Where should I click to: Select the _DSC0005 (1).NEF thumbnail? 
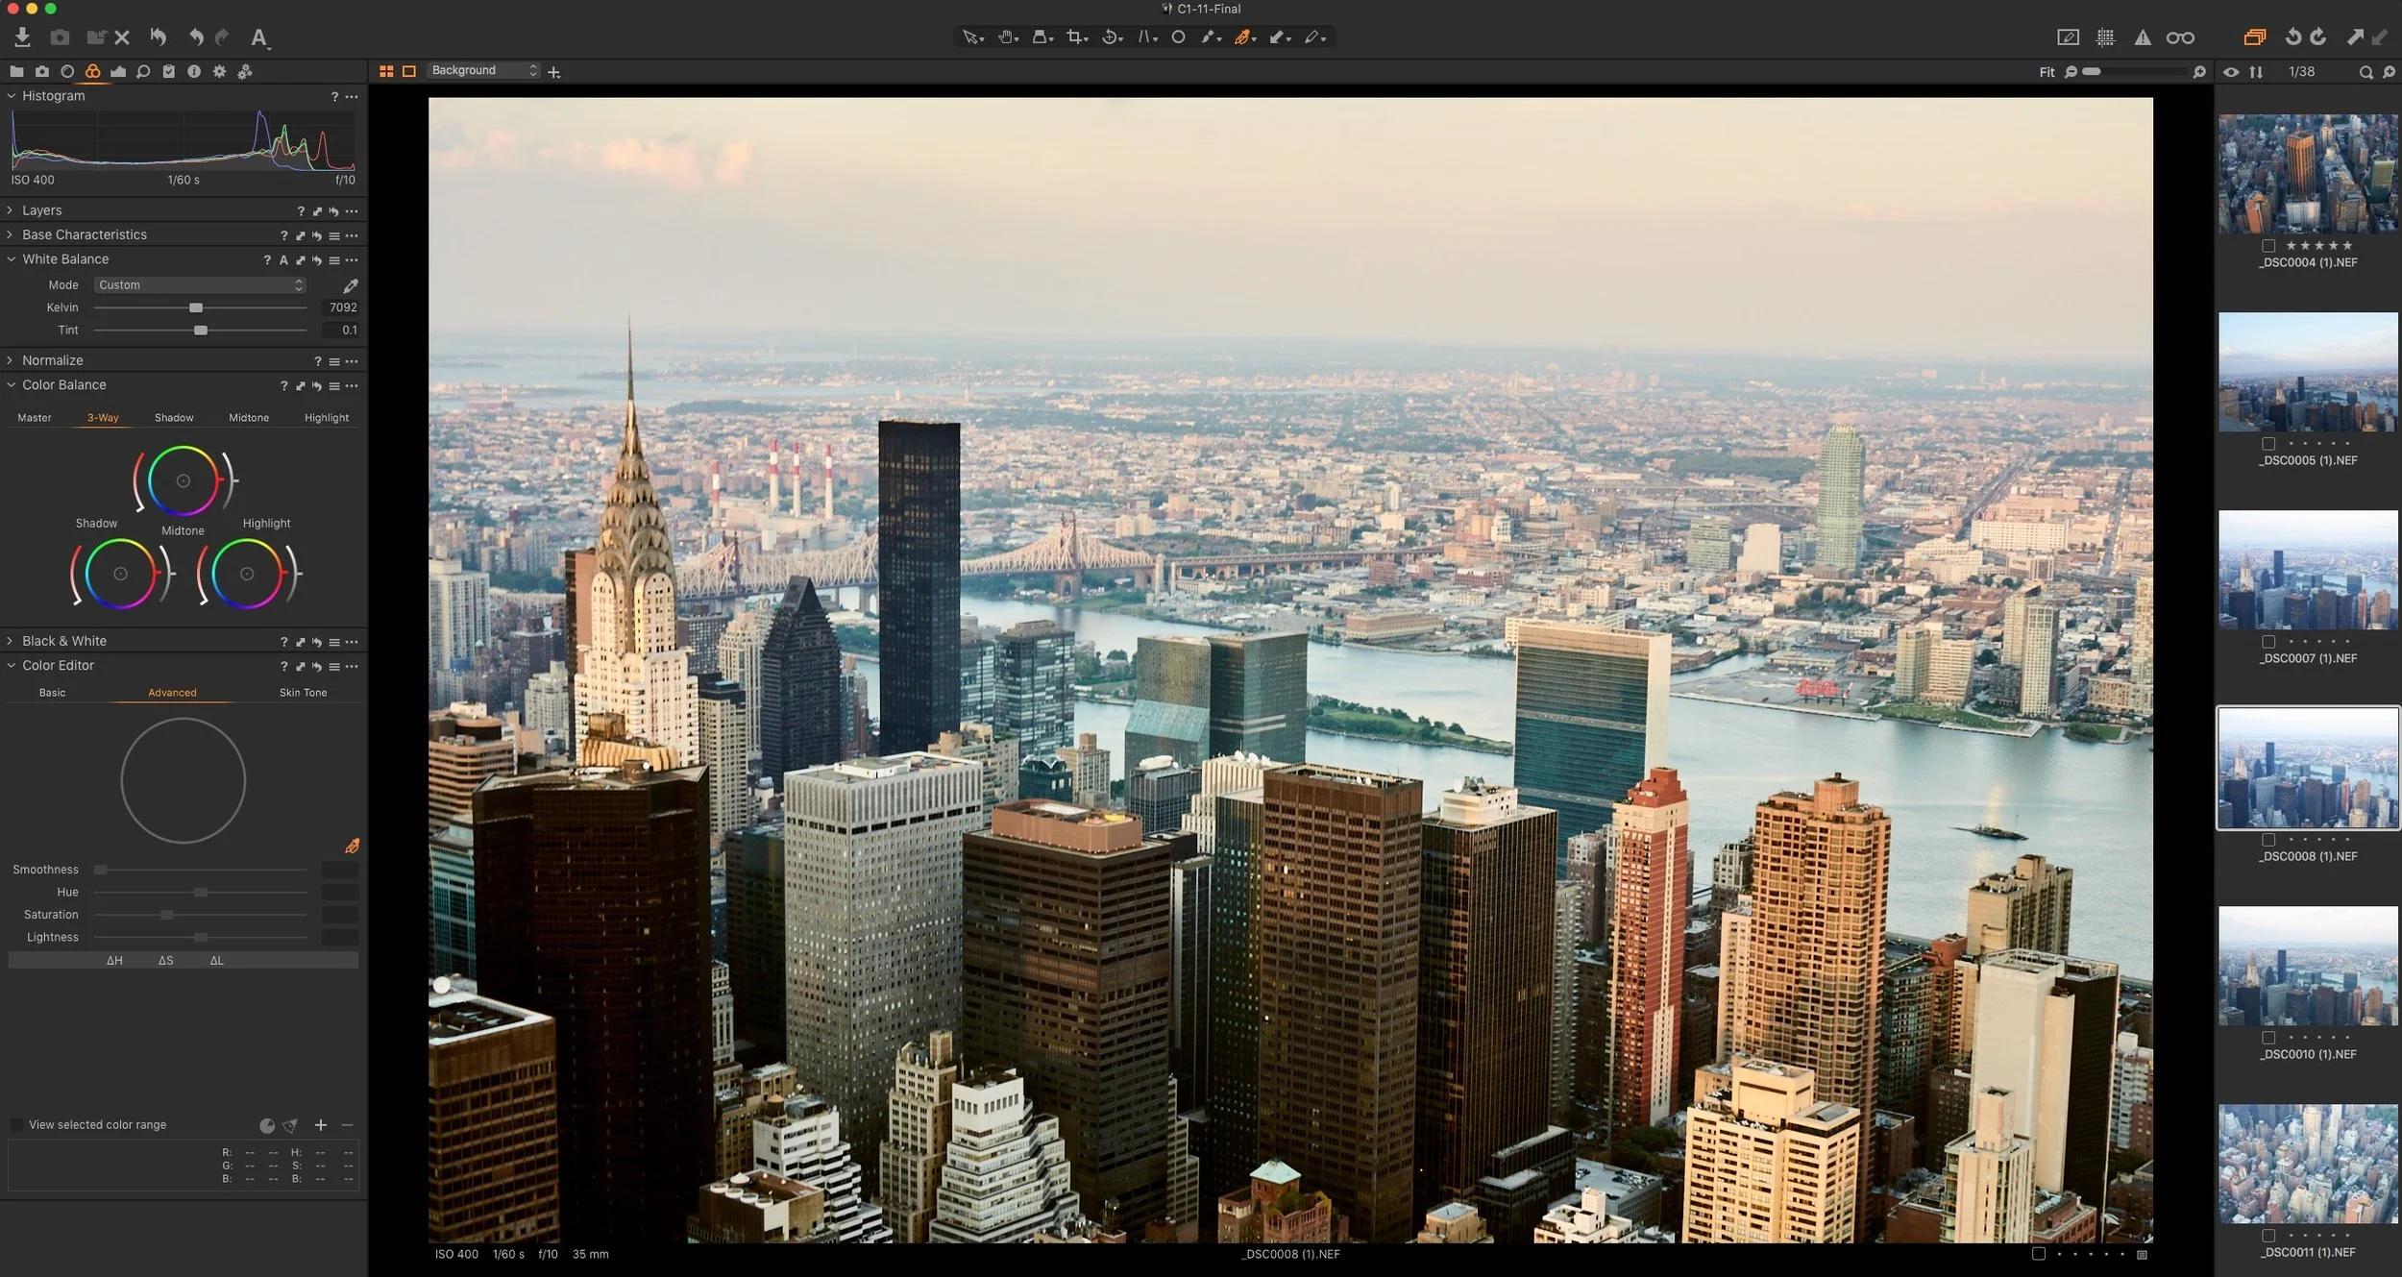2308,372
